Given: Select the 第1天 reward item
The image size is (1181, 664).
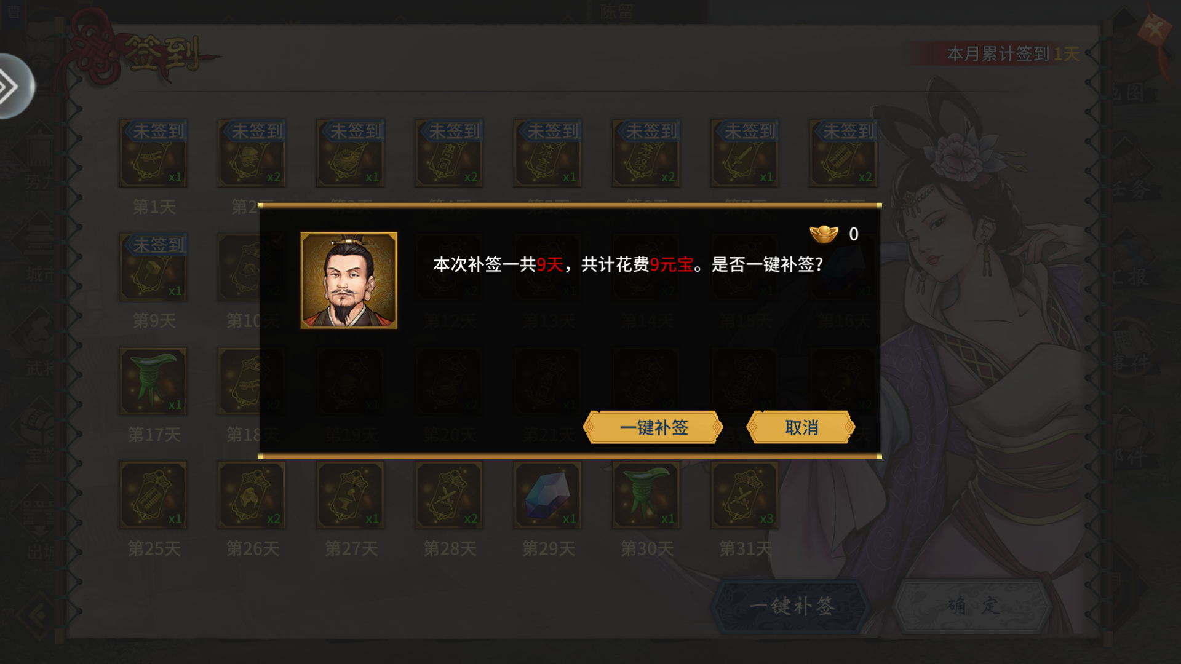Looking at the screenshot, I should pos(153,152).
